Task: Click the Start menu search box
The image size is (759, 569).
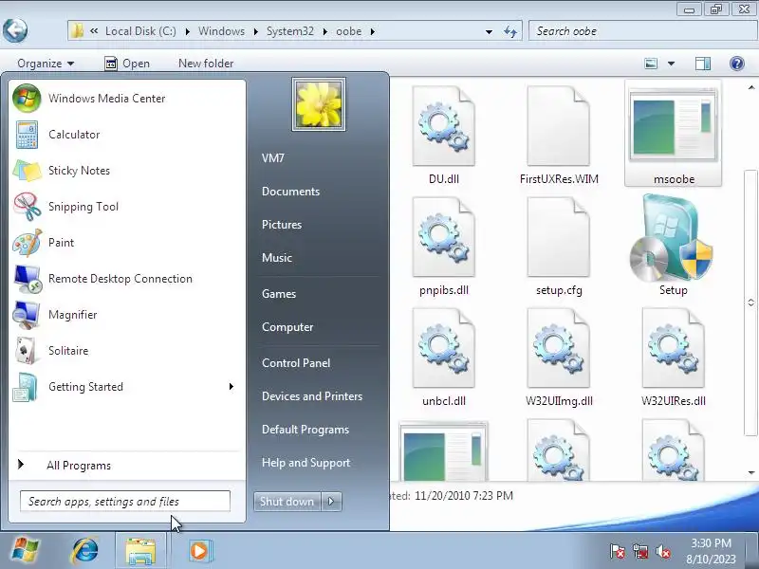Action: [x=125, y=502]
